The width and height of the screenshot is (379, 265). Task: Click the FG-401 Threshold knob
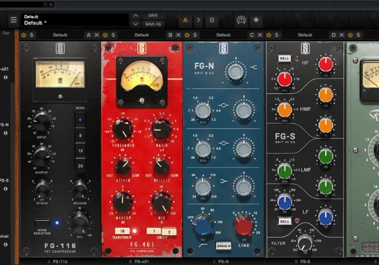coord(123,129)
